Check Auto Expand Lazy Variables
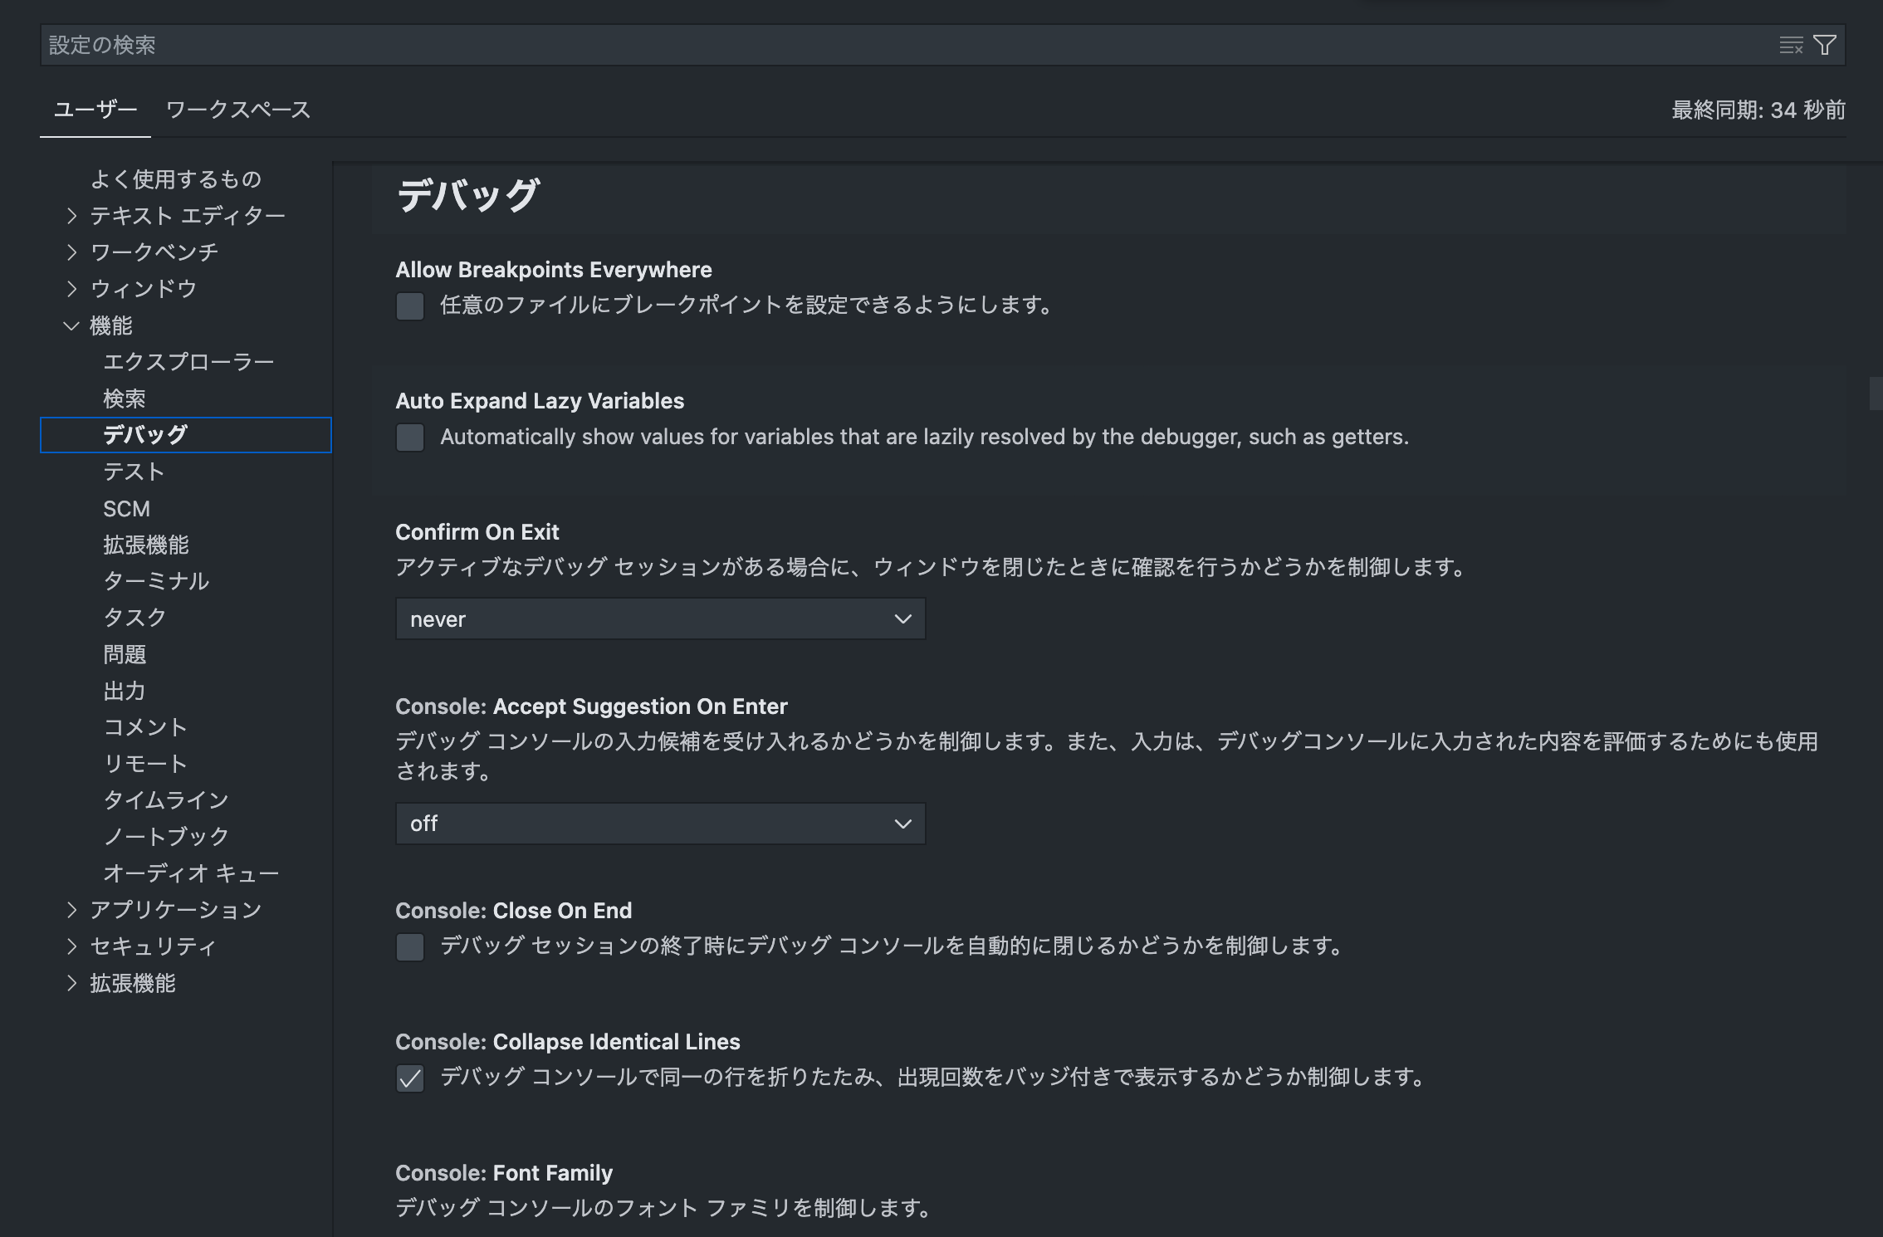Screen dimensions: 1883x1237 pyautogui.click(x=409, y=438)
